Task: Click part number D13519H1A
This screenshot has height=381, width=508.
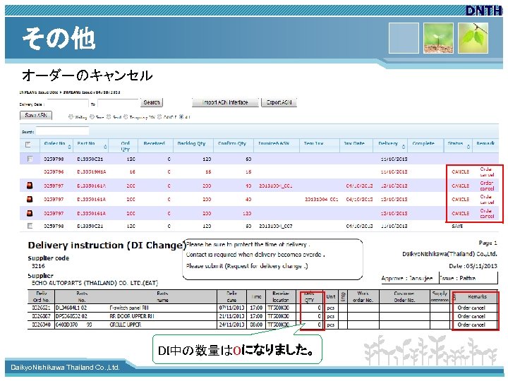Action: (92, 171)
